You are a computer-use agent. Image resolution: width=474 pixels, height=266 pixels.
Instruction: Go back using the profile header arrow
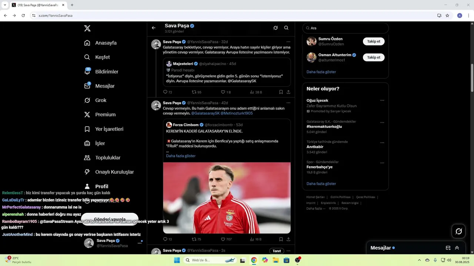(x=154, y=28)
